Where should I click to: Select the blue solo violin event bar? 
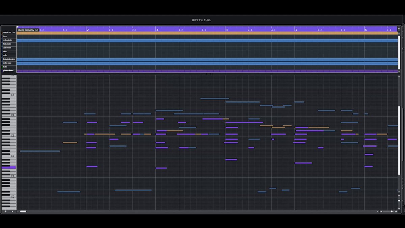click(x=207, y=41)
